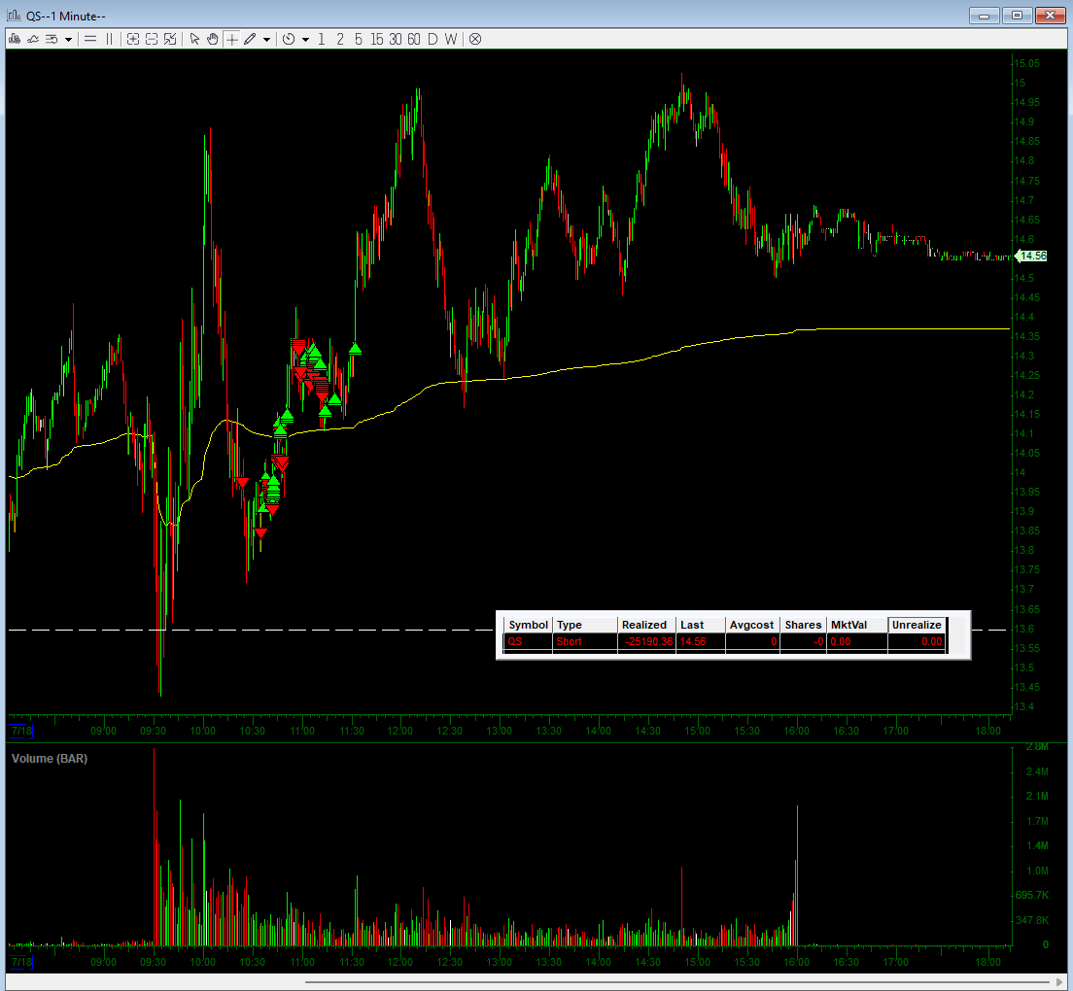Click the Symbol column header

529,625
